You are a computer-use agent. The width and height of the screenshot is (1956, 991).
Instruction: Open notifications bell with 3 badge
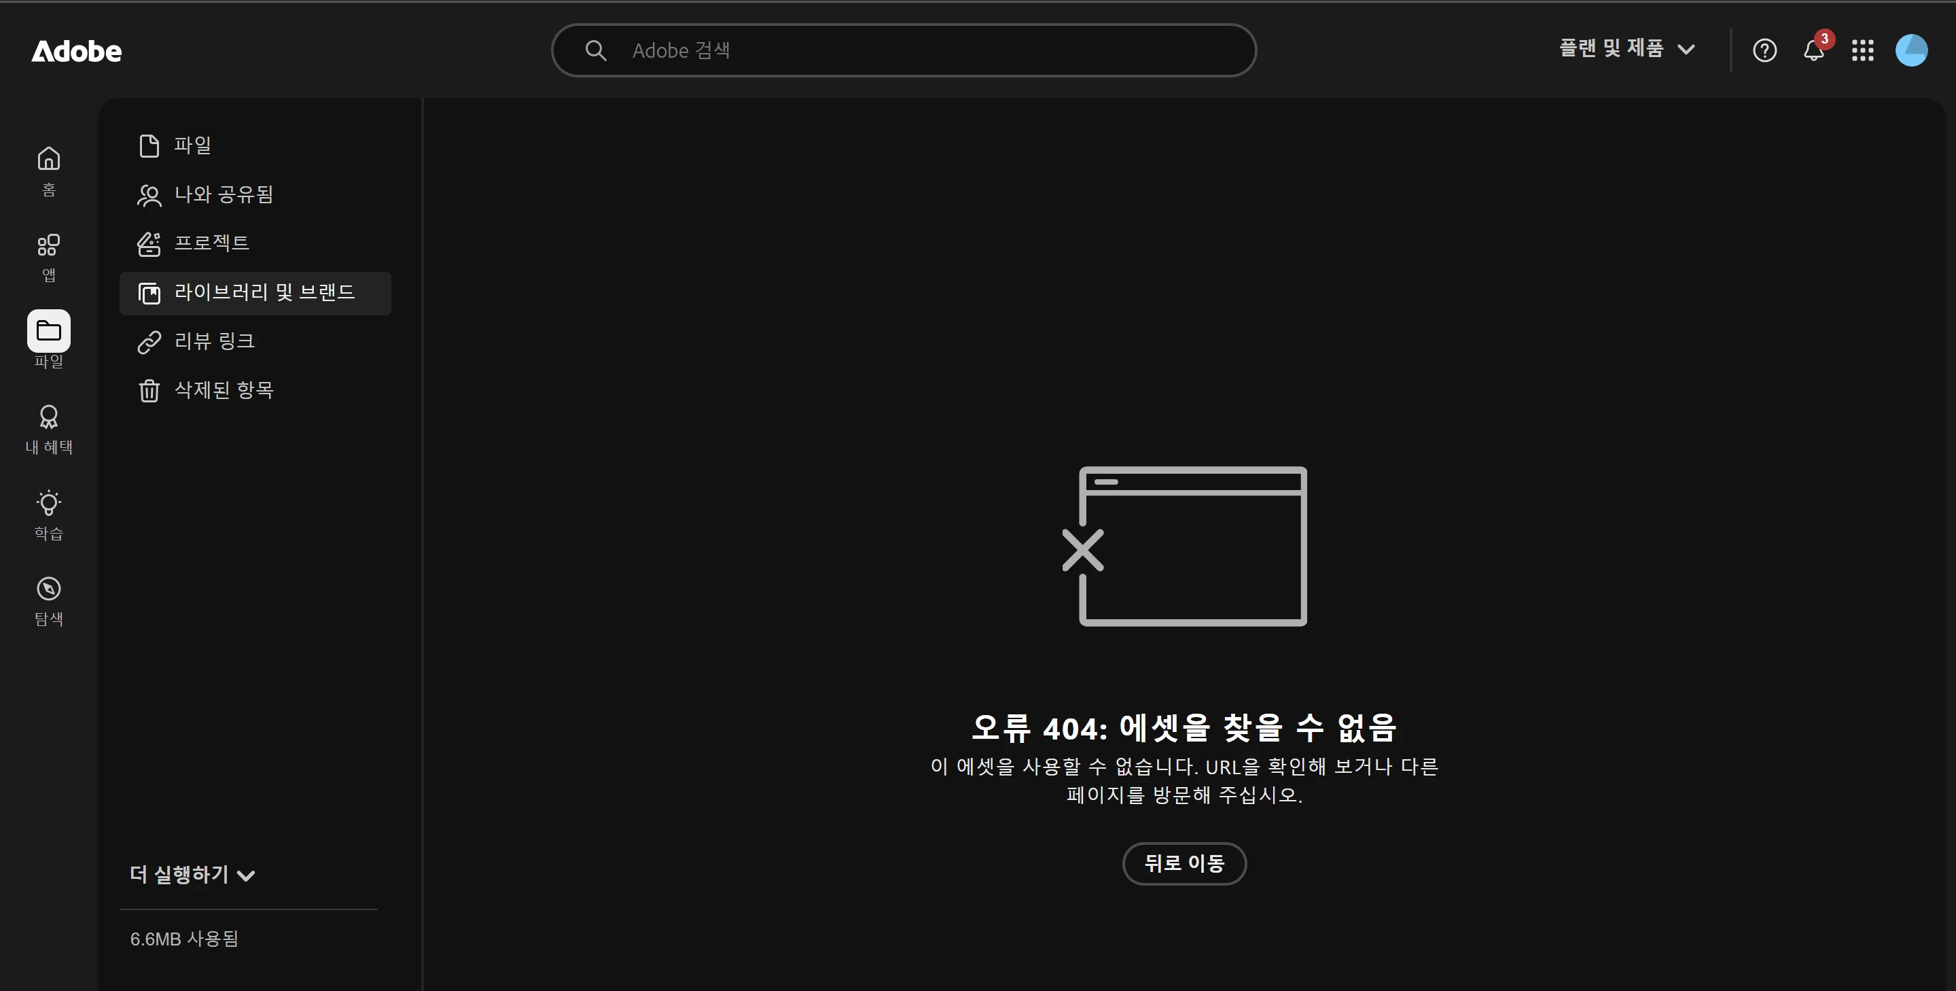[1813, 51]
